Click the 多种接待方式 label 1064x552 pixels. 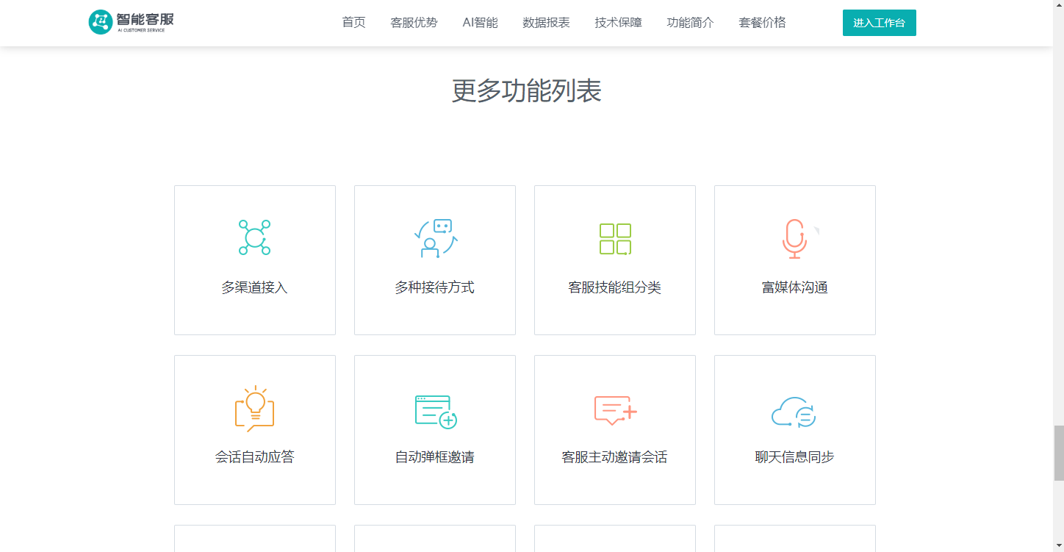(434, 287)
